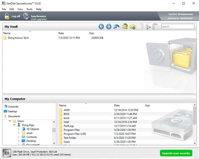199x159 pixels.
Task: Click the blue Forward arrow in My Vault
Action: coord(109,26)
